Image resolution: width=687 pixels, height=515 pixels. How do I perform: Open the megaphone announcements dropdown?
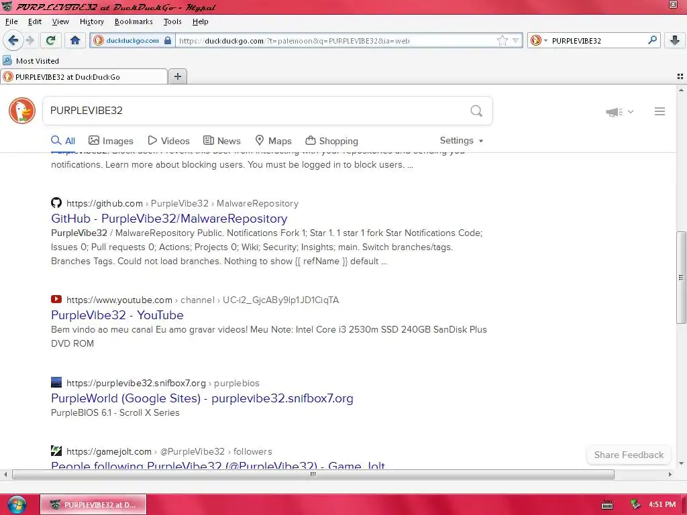click(619, 112)
